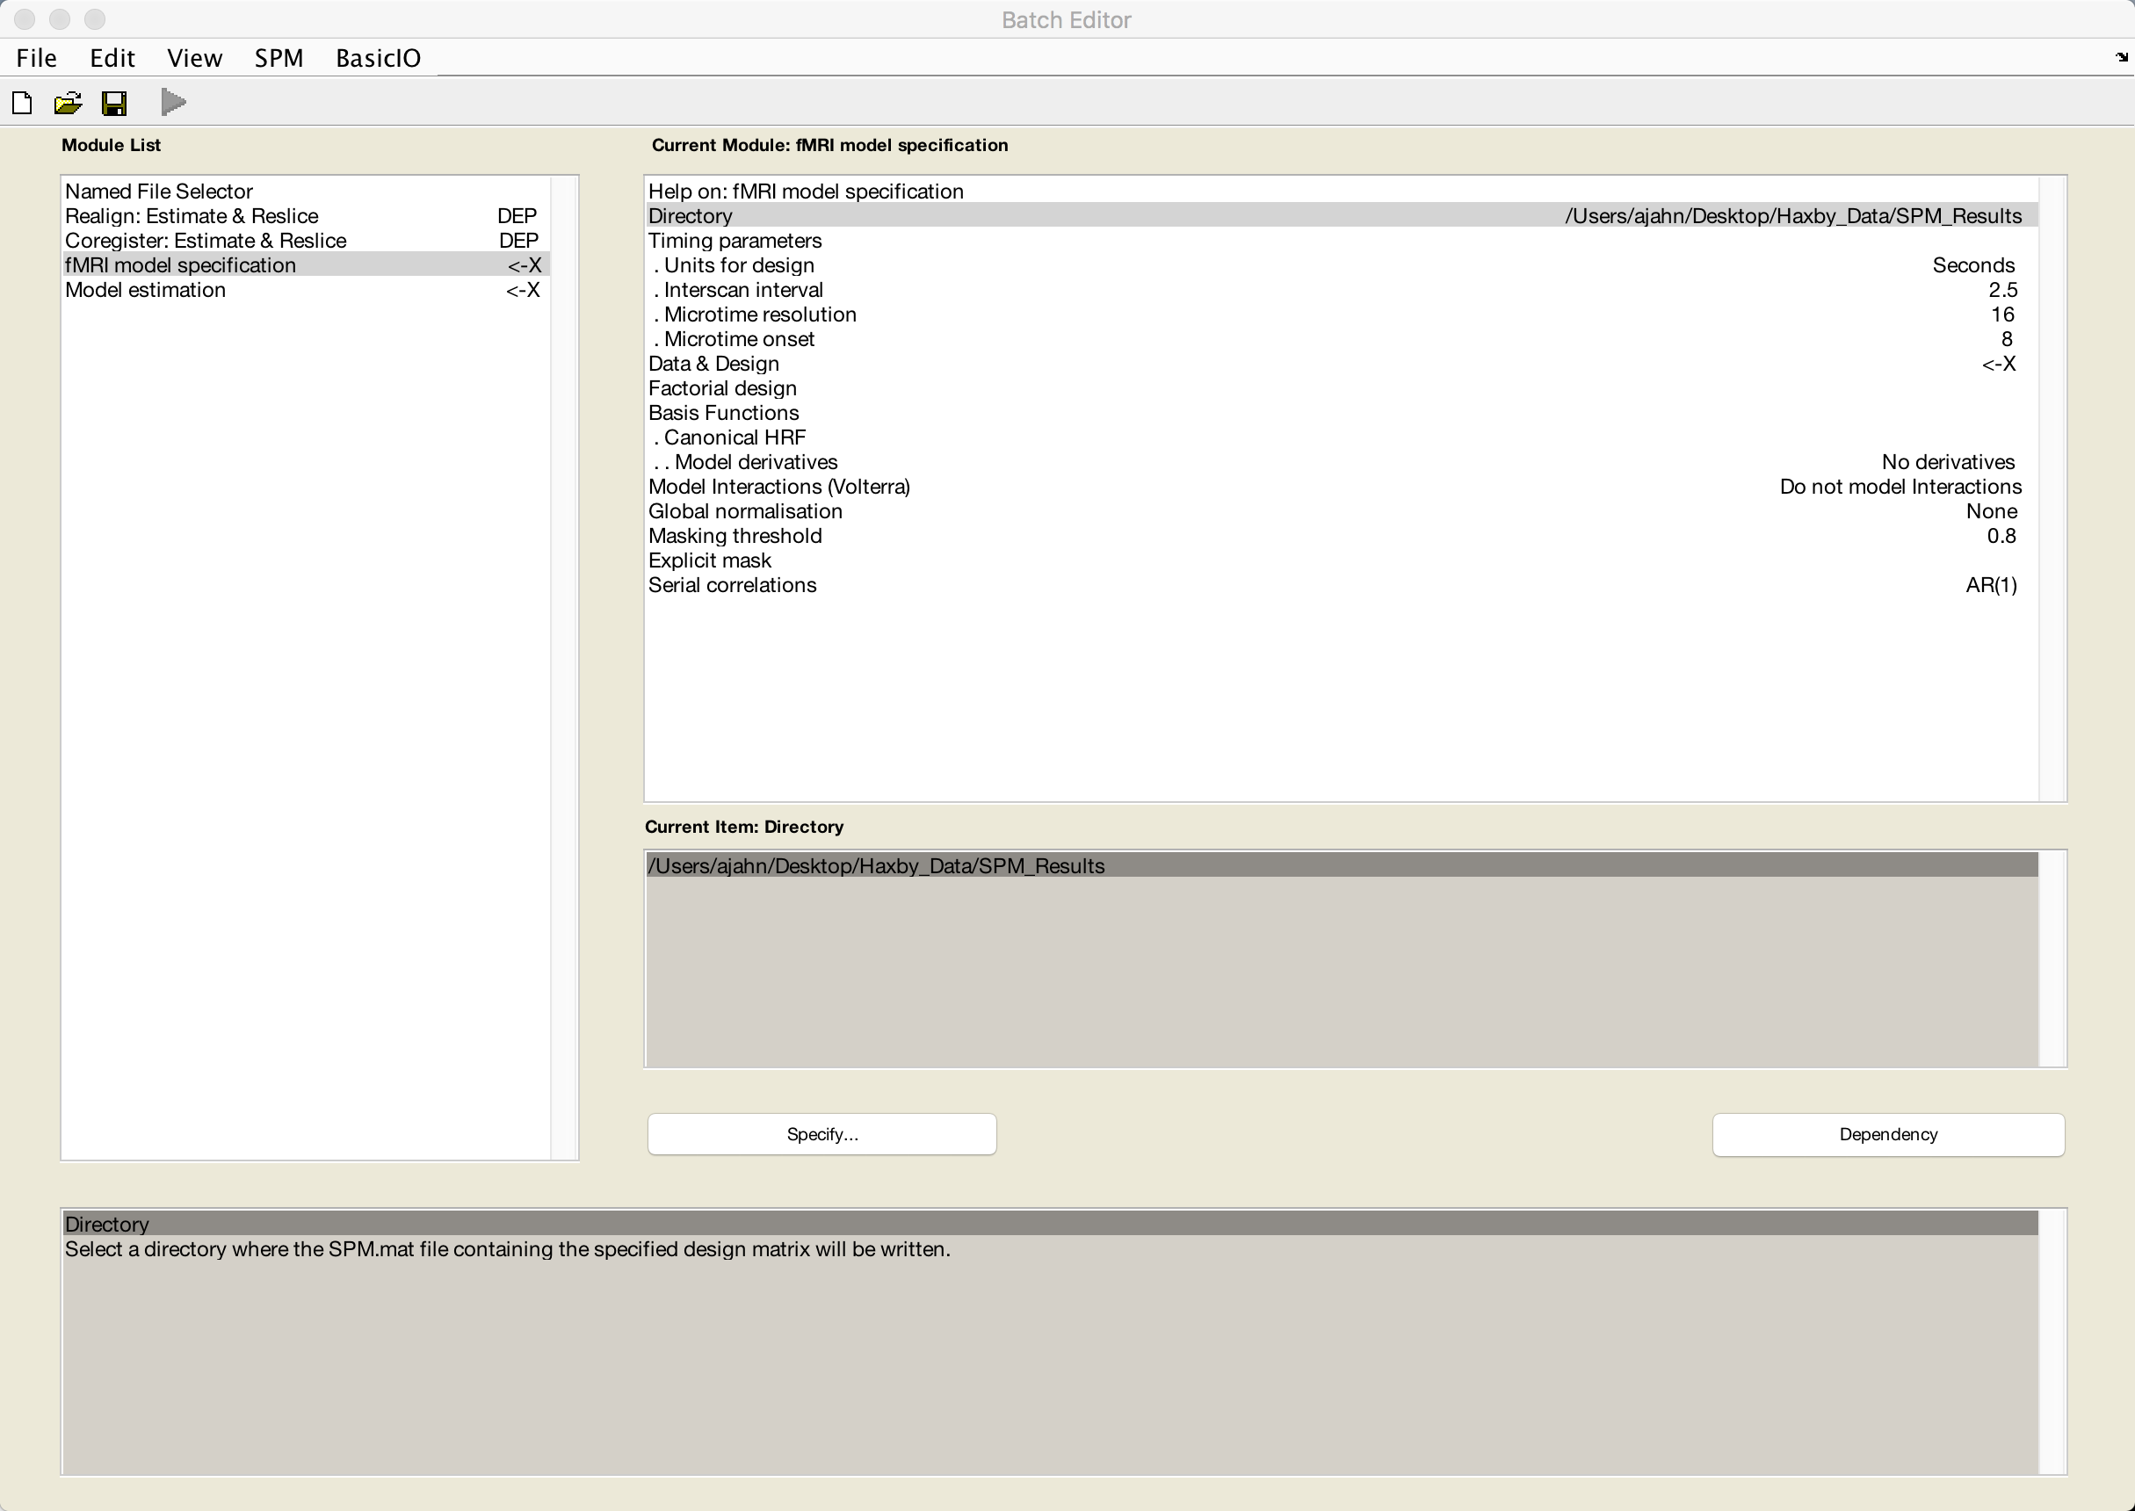Click the New Batch toolbar icon

click(x=22, y=103)
